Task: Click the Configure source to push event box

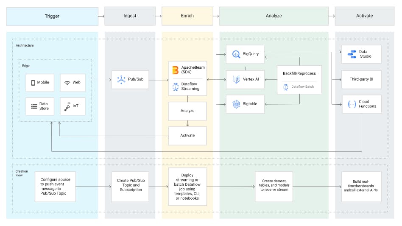Action: pos(56,187)
